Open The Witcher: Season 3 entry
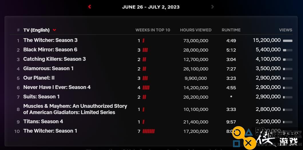303x150 pixels. pyautogui.click(x=50, y=40)
